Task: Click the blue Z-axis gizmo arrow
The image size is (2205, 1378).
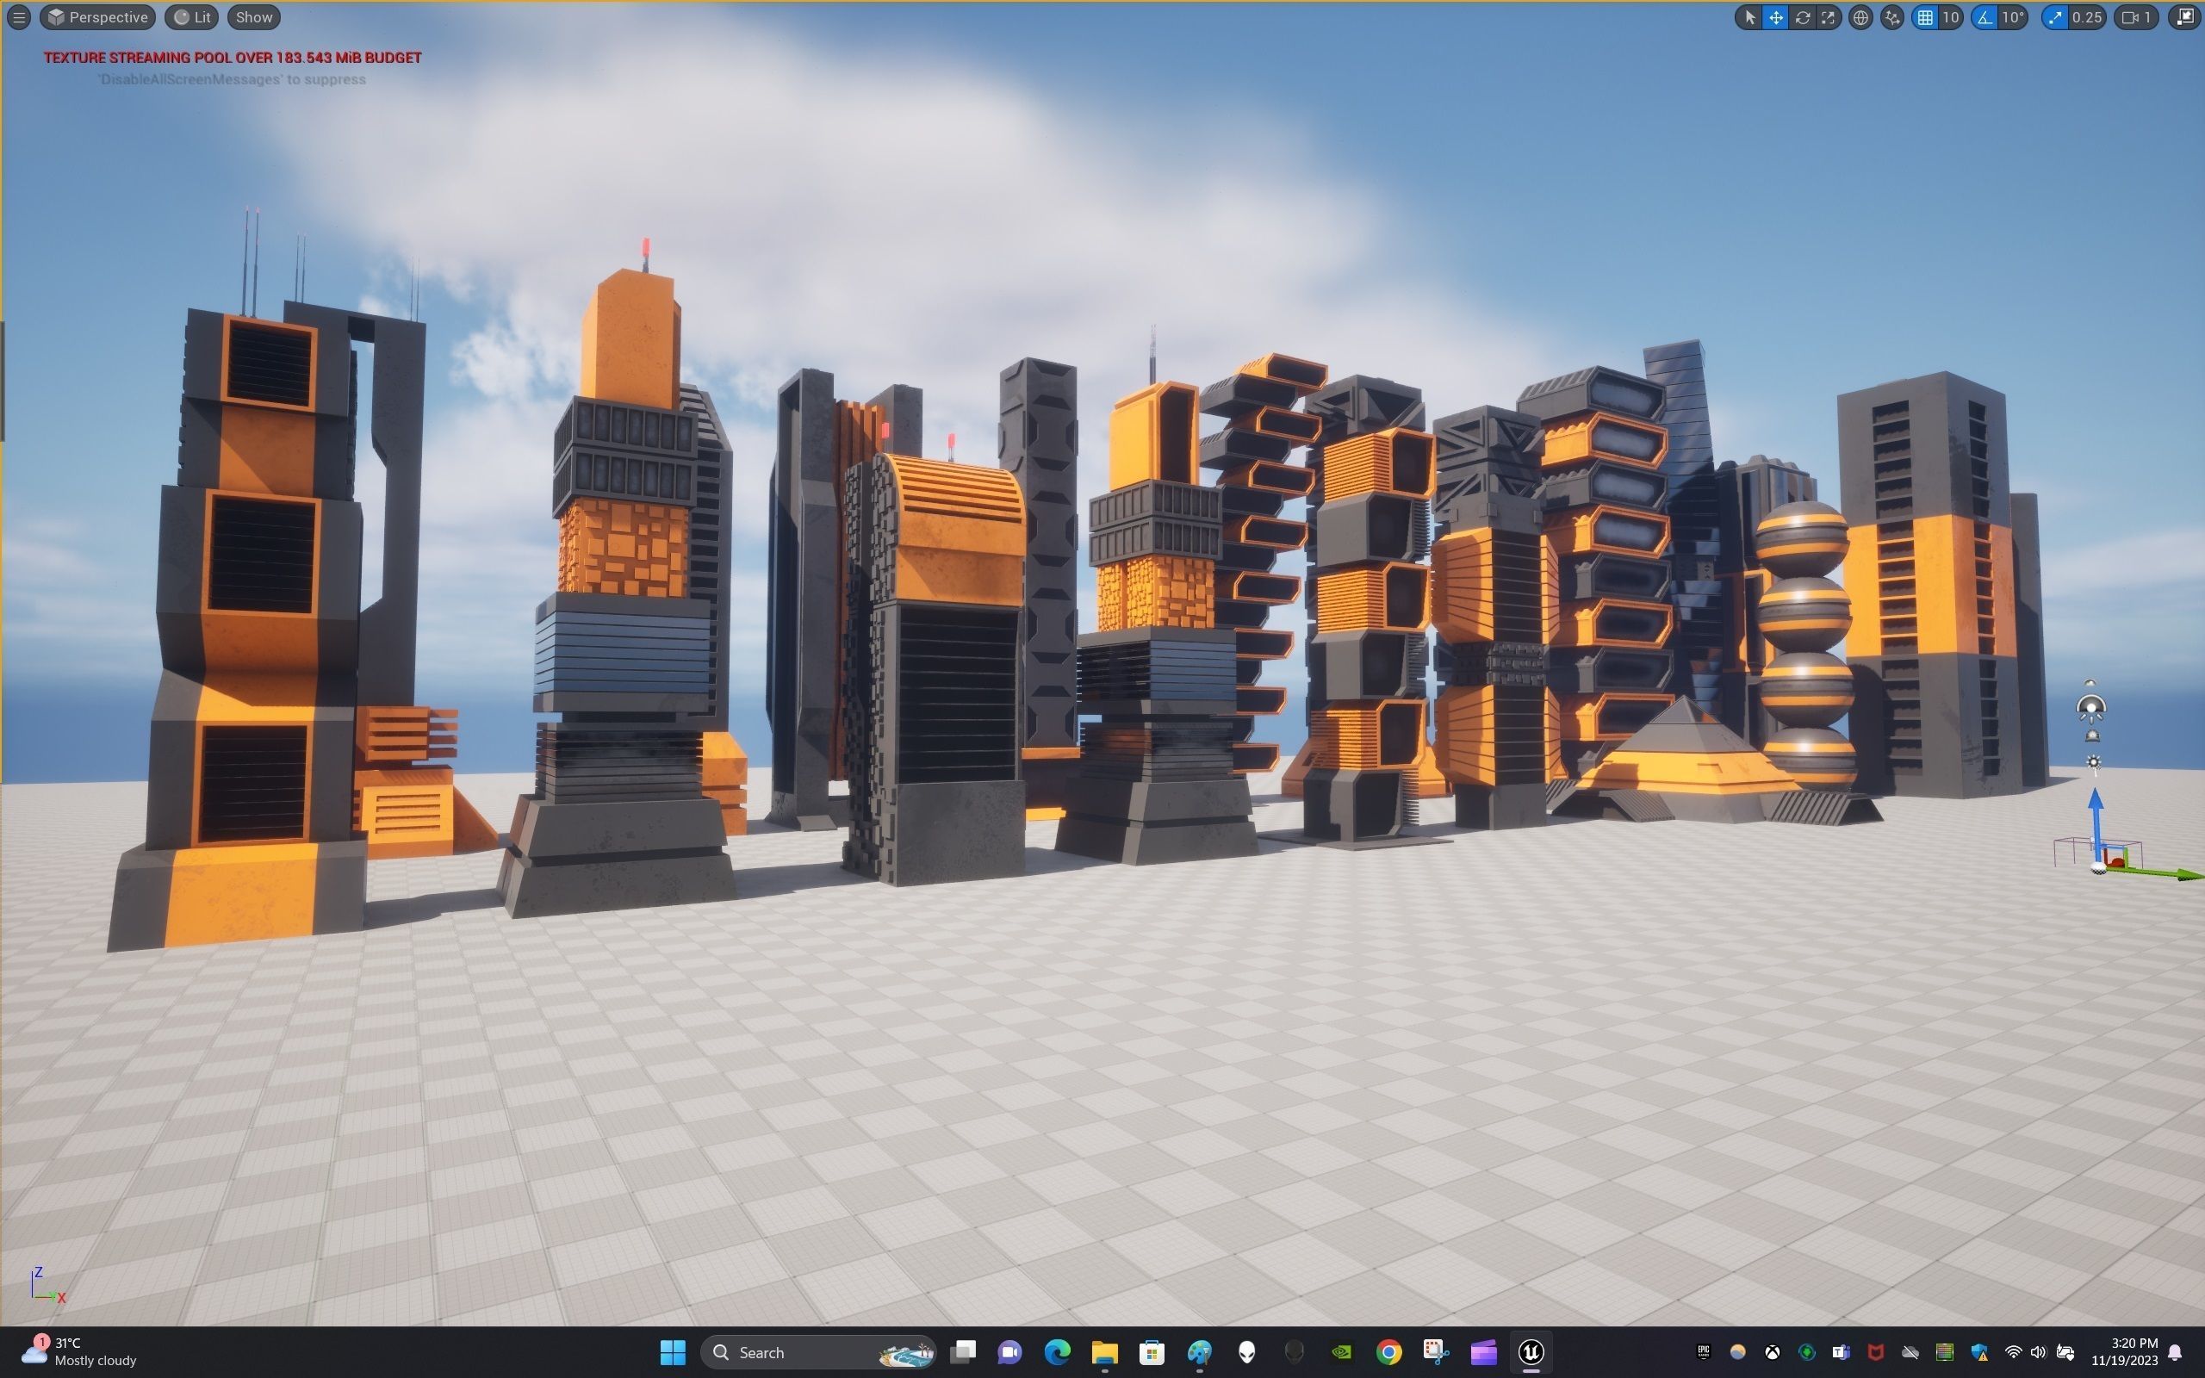Action: tap(2096, 820)
